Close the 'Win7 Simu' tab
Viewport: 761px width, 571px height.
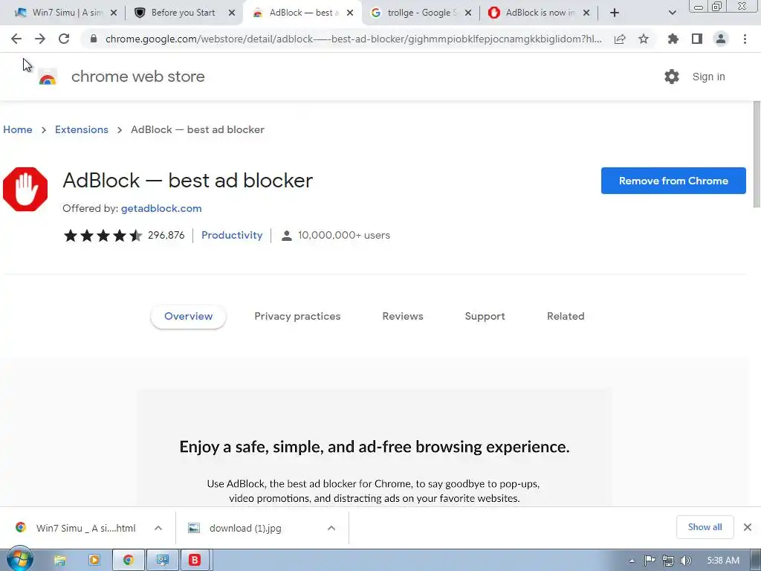[x=114, y=13]
